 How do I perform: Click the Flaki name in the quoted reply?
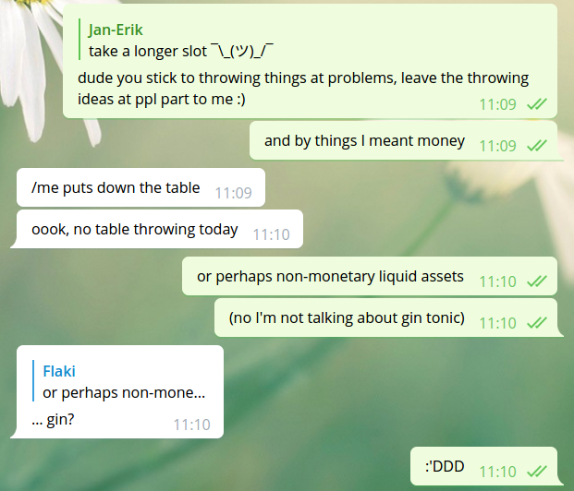[59, 371]
